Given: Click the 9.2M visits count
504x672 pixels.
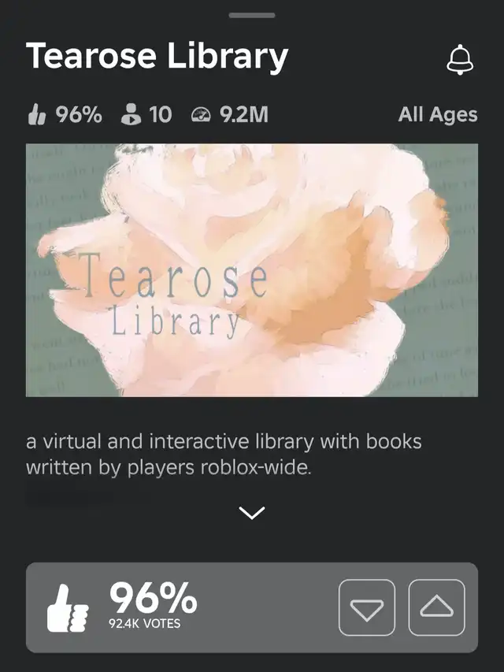Looking at the screenshot, I should 244,115.
